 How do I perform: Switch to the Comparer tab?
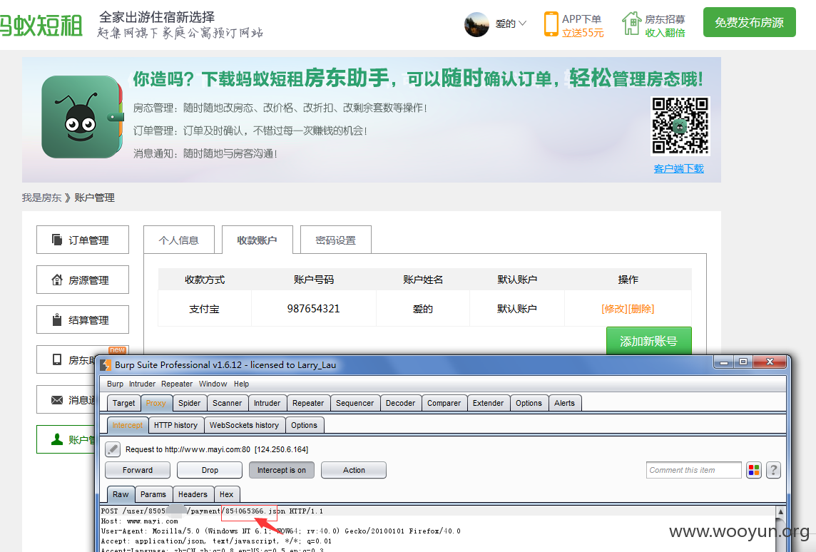click(444, 403)
